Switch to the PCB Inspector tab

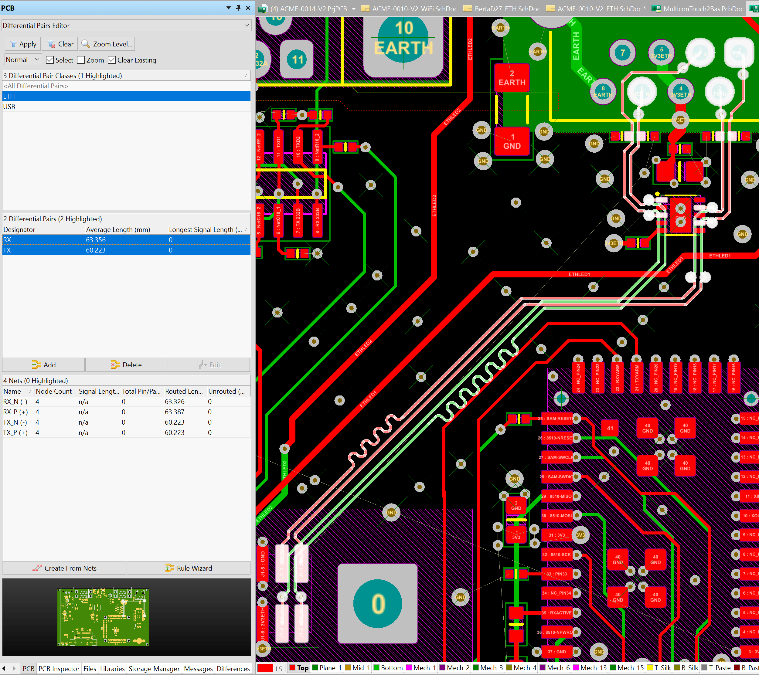click(x=59, y=668)
